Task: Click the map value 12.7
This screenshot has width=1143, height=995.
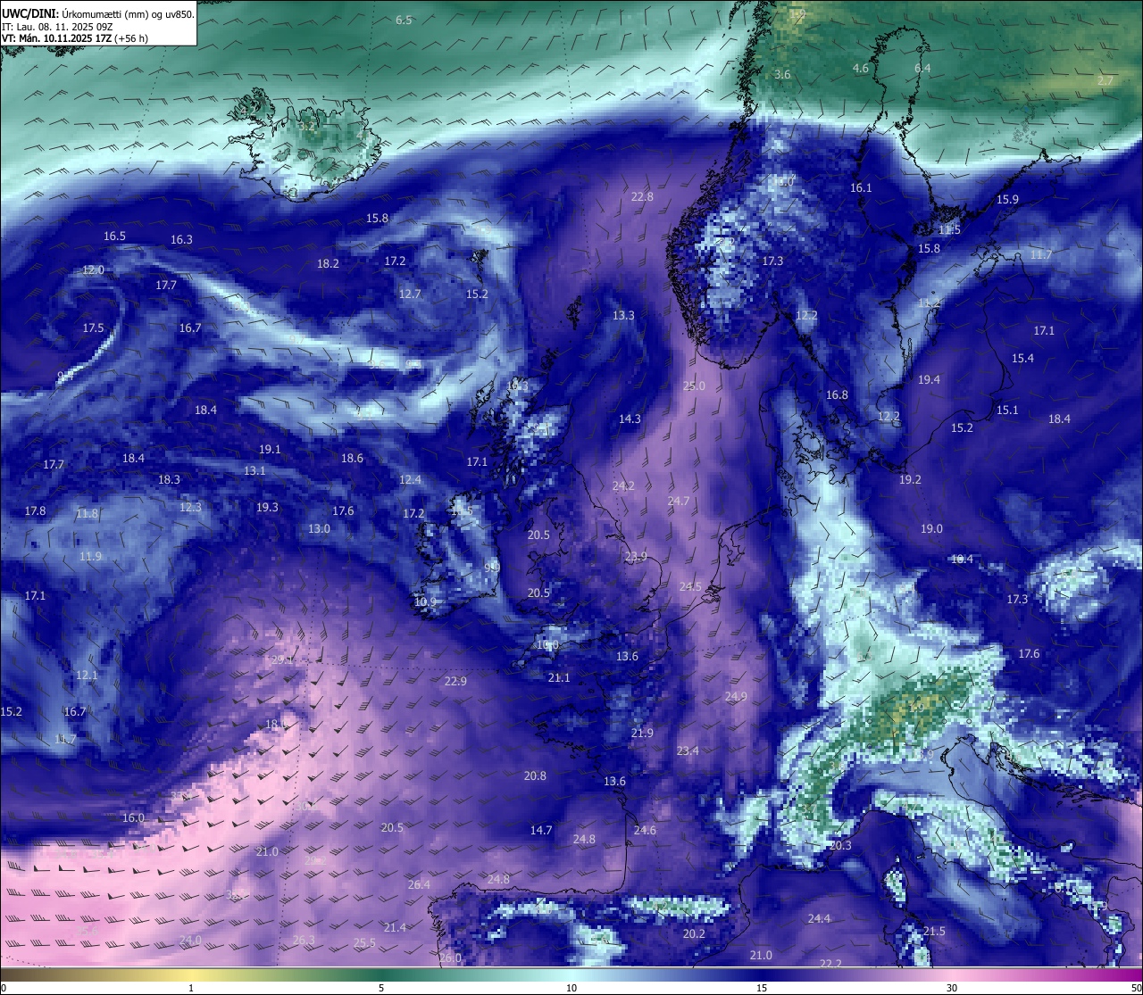Action: click(410, 294)
